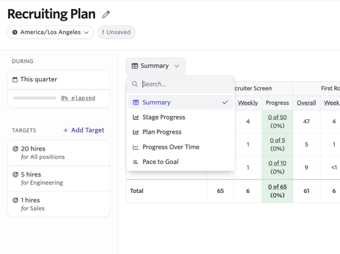This screenshot has height=254, width=340.
Task: Click the calendar icon next to This quarter
Action: click(x=15, y=79)
